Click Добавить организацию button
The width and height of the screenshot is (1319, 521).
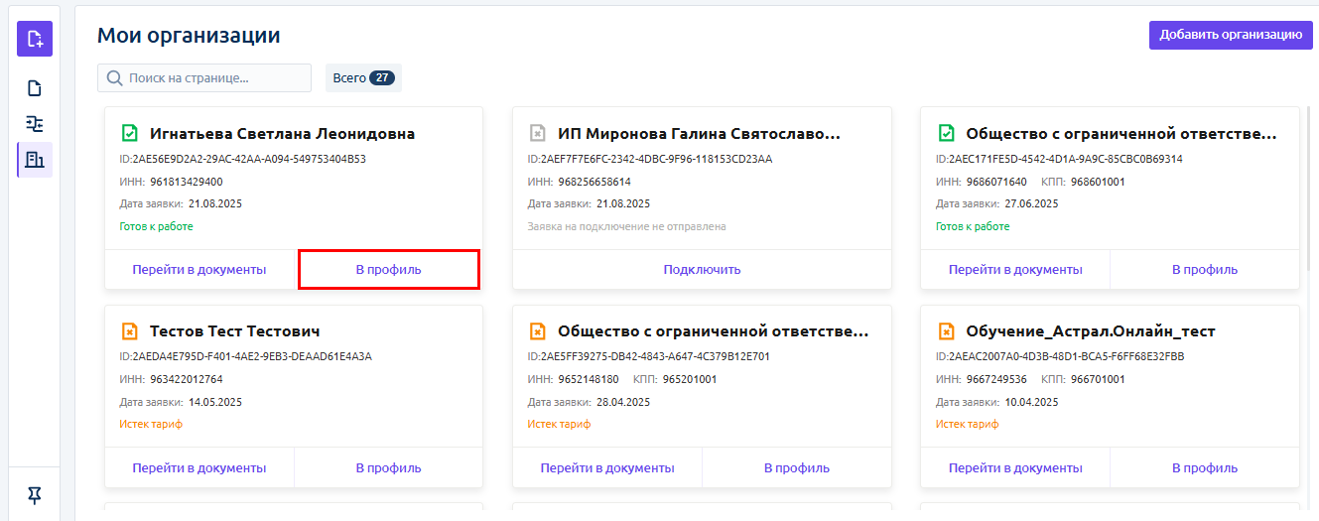(1231, 35)
